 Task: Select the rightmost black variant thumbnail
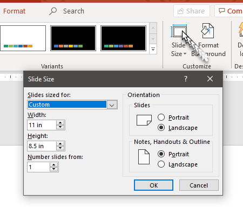coord(123,38)
